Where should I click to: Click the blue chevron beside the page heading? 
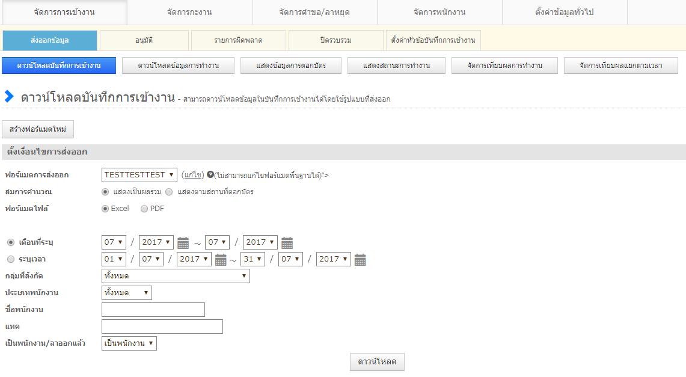[x=9, y=96]
